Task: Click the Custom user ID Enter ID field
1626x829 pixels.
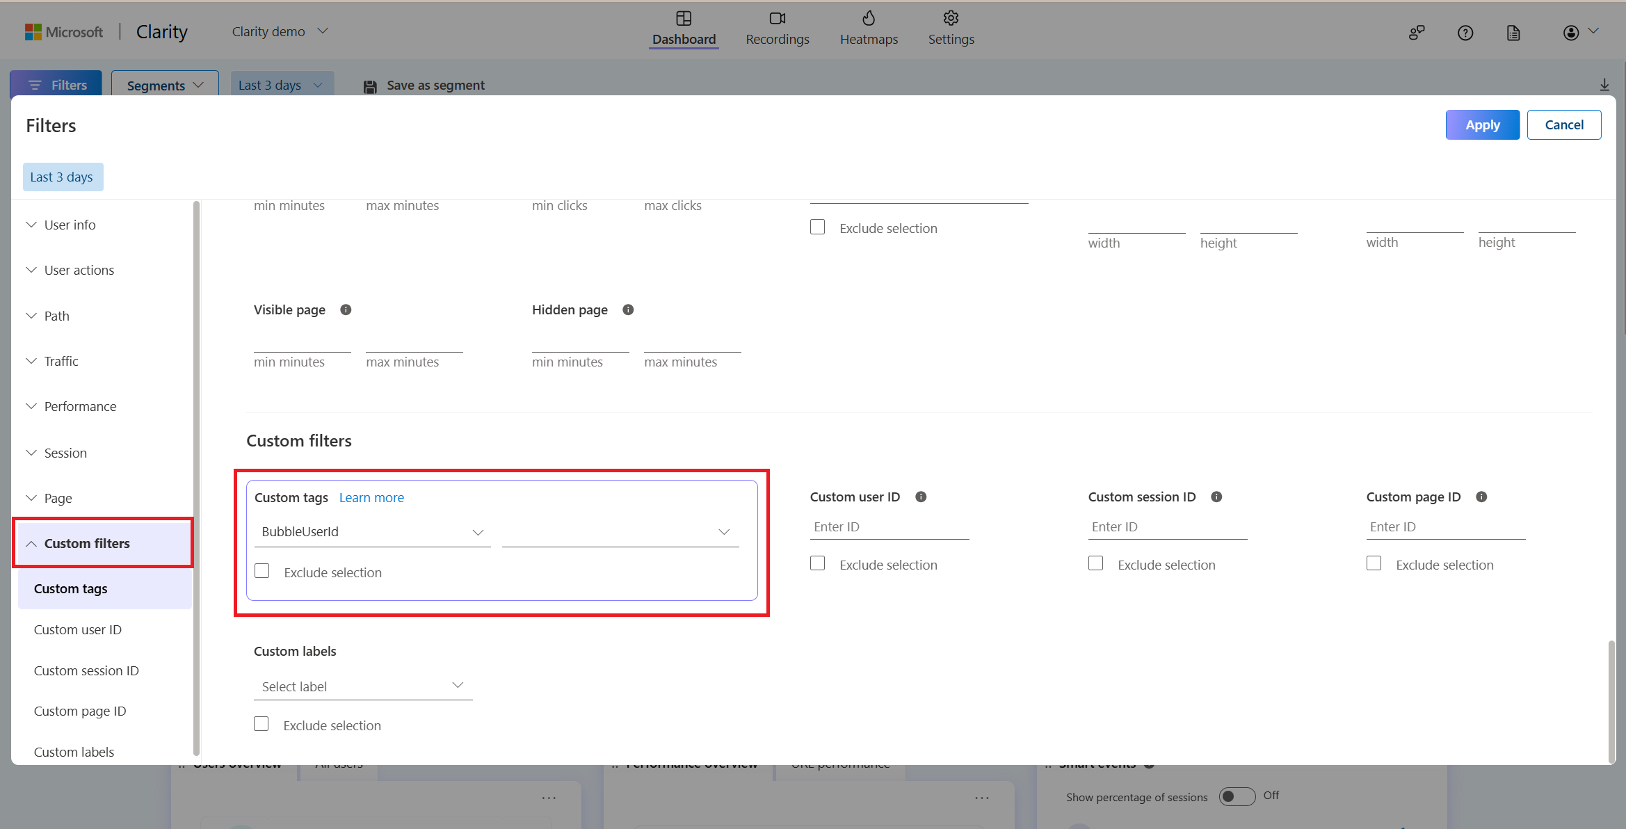Action: pyautogui.click(x=888, y=526)
